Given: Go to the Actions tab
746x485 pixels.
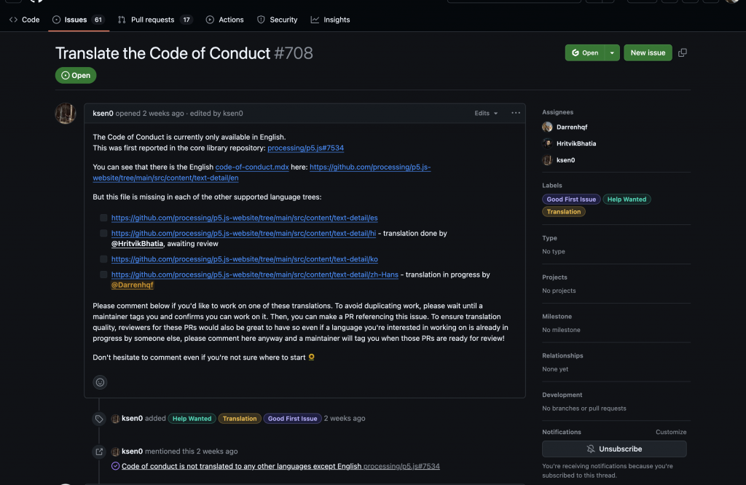Looking at the screenshot, I should [x=224, y=20].
